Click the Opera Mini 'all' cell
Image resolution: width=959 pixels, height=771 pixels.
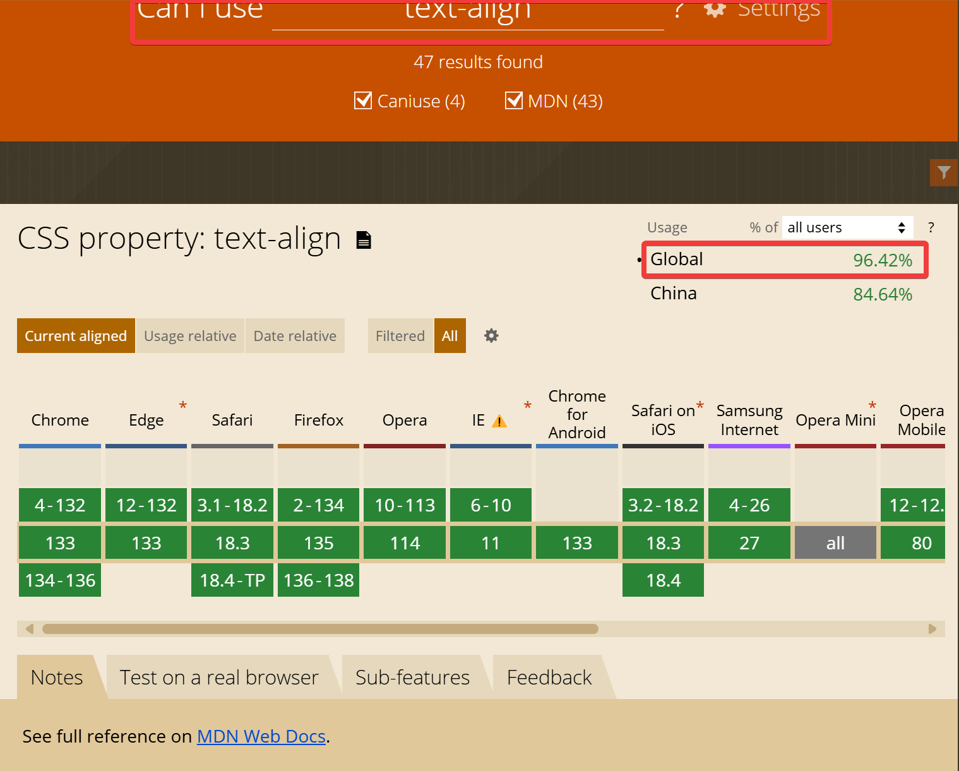pyautogui.click(x=835, y=543)
